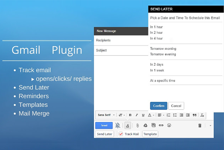The width and height of the screenshot is (224, 150).
Task: Click the 'Send Later' bullet text
Action: click(34, 87)
